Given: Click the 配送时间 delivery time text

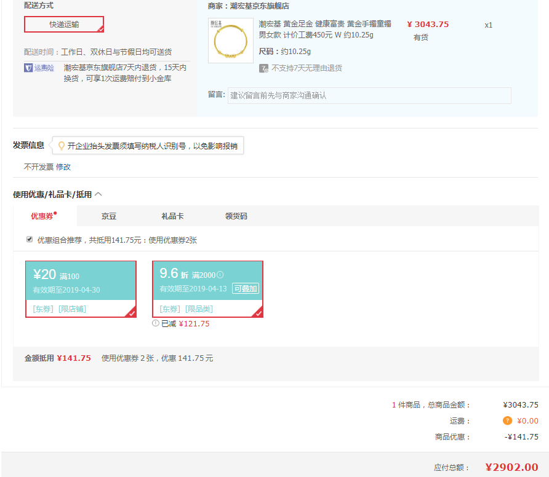Looking at the screenshot, I should tap(98, 52).
